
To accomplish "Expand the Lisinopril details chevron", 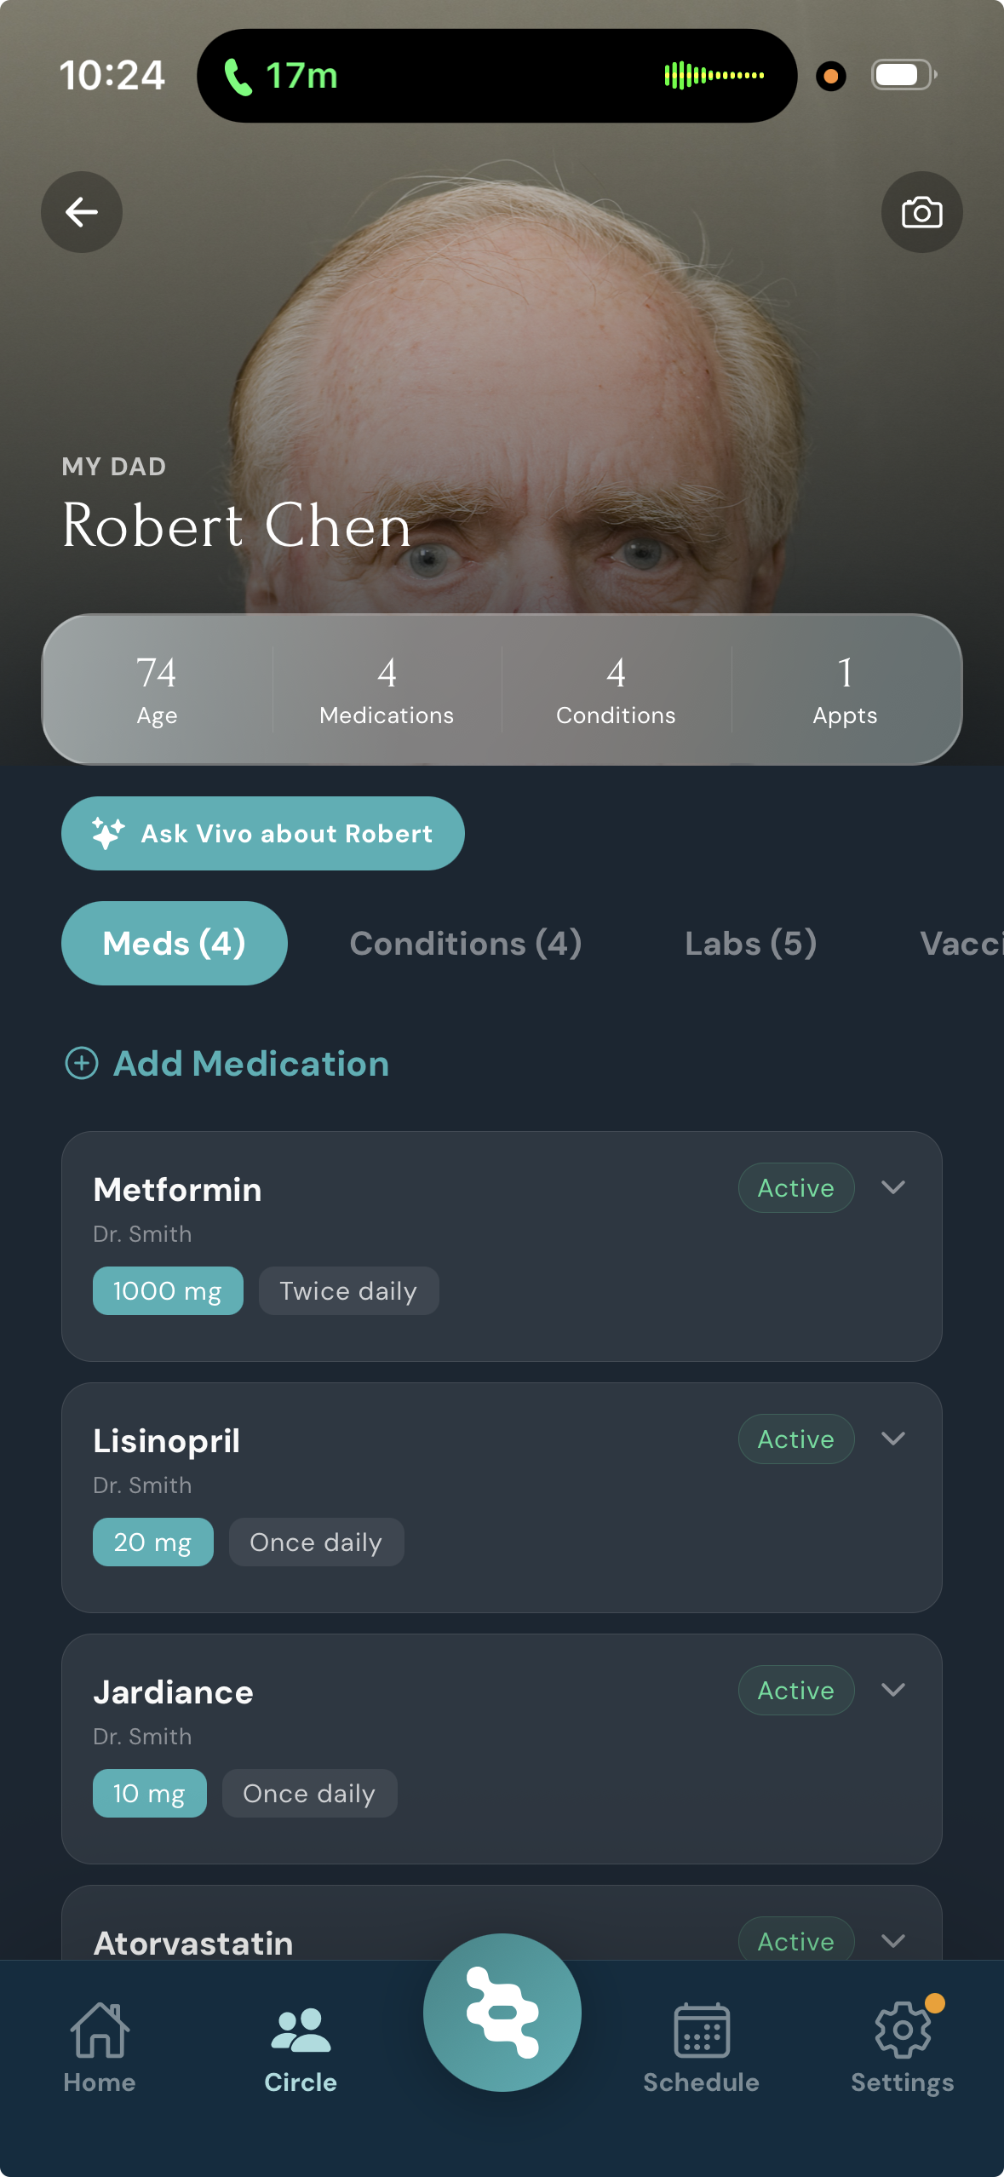I will [893, 1439].
